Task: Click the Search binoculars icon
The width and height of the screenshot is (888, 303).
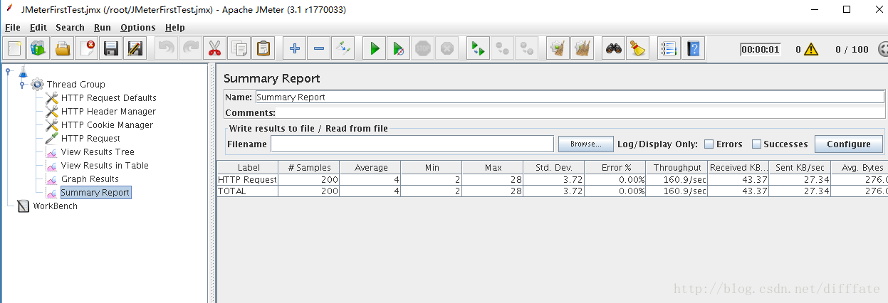Action: pyautogui.click(x=614, y=48)
